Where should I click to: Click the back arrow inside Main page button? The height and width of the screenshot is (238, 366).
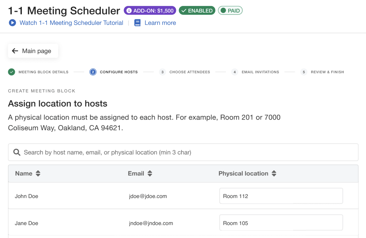[15, 51]
